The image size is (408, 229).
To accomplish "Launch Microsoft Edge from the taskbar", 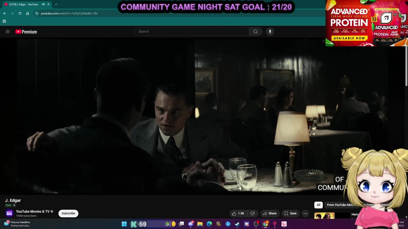I will [209, 224].
